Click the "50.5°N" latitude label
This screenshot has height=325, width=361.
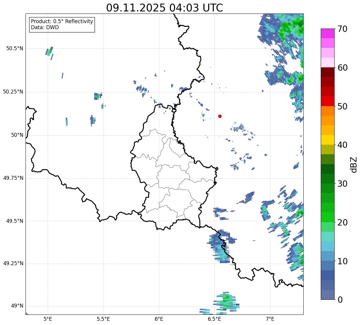pyautogui.click(x=15, y=48)
